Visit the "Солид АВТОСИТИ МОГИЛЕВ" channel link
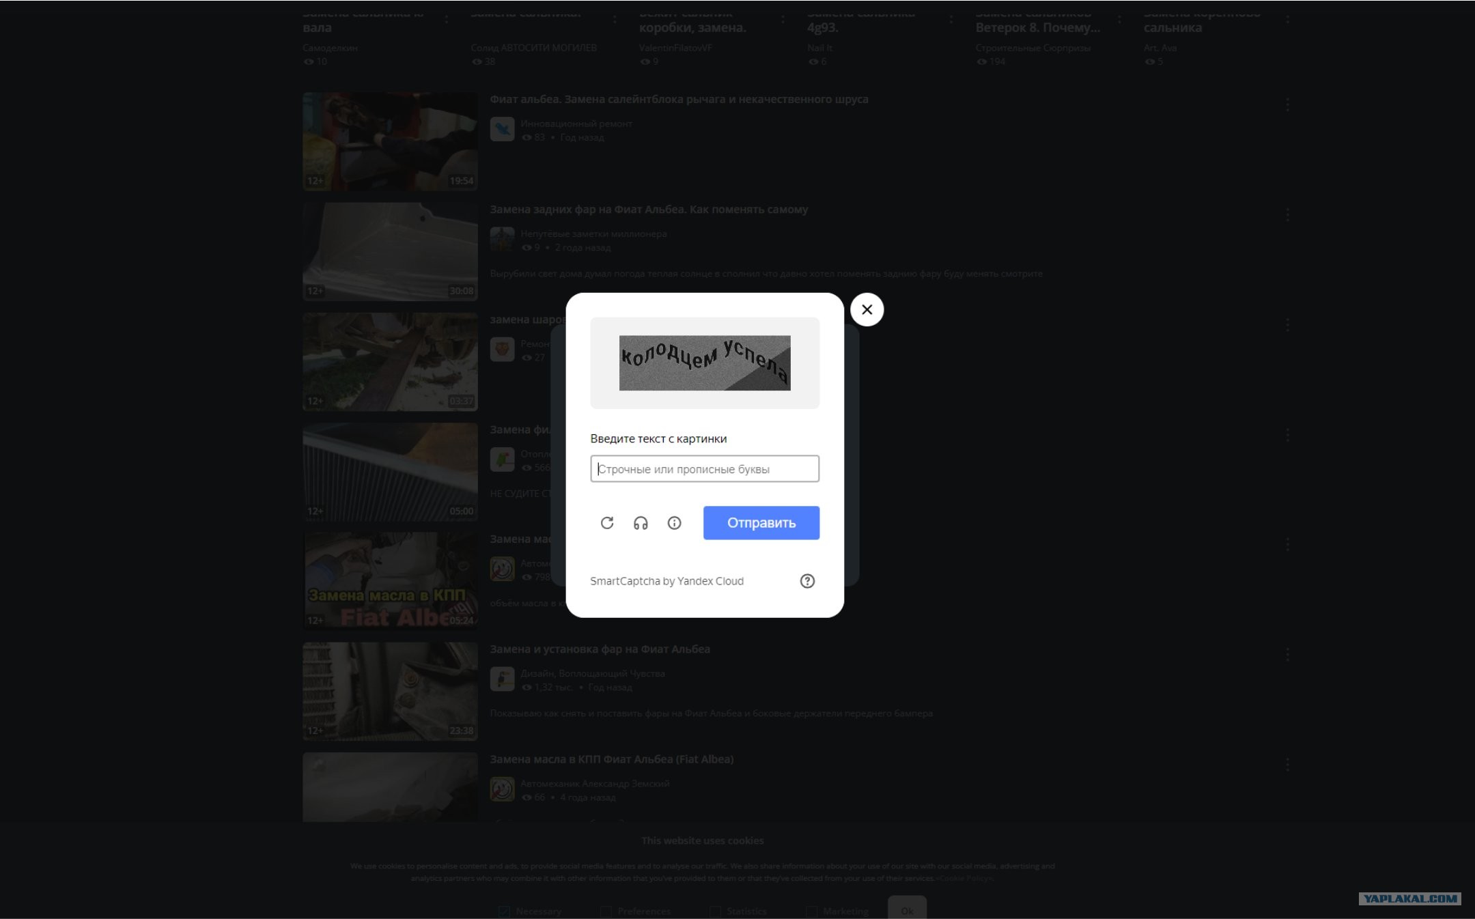Screen dimensions: 1475x919 (533, 48)
